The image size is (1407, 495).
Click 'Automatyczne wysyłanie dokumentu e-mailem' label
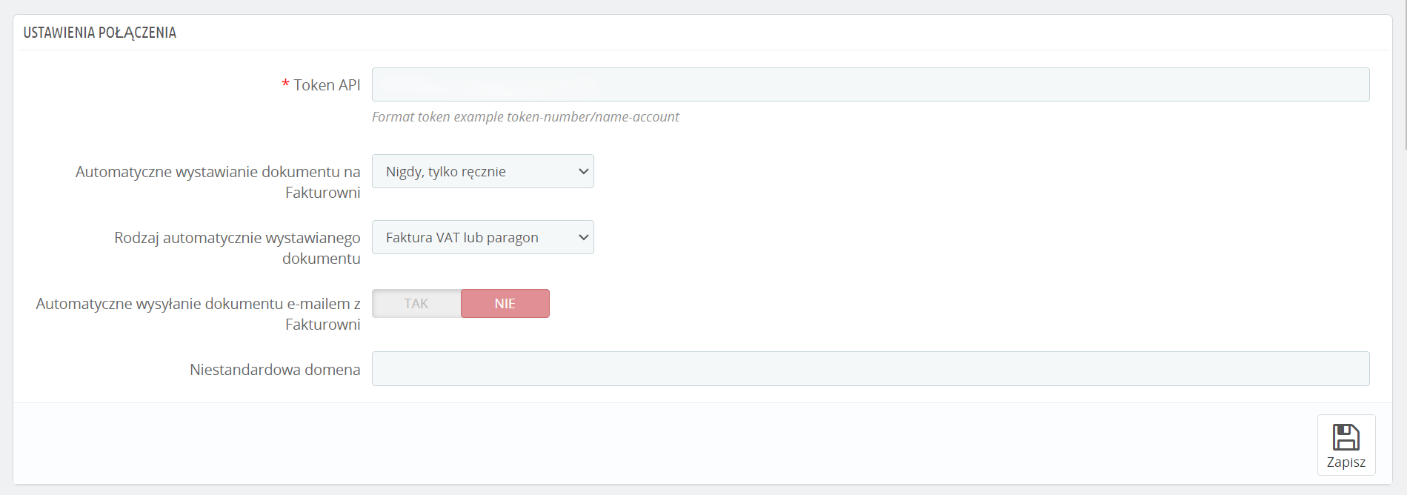coord(198,313)
